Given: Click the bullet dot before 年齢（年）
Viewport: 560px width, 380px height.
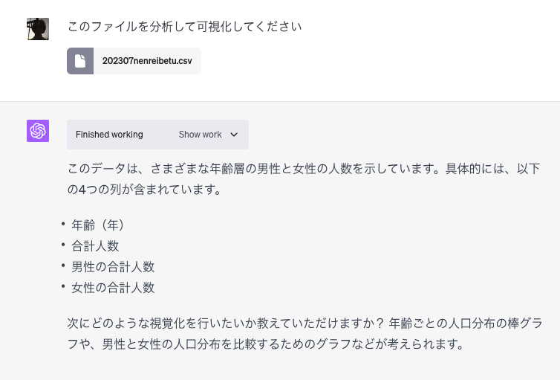Looking at the screenshot, I should point(64,223).
